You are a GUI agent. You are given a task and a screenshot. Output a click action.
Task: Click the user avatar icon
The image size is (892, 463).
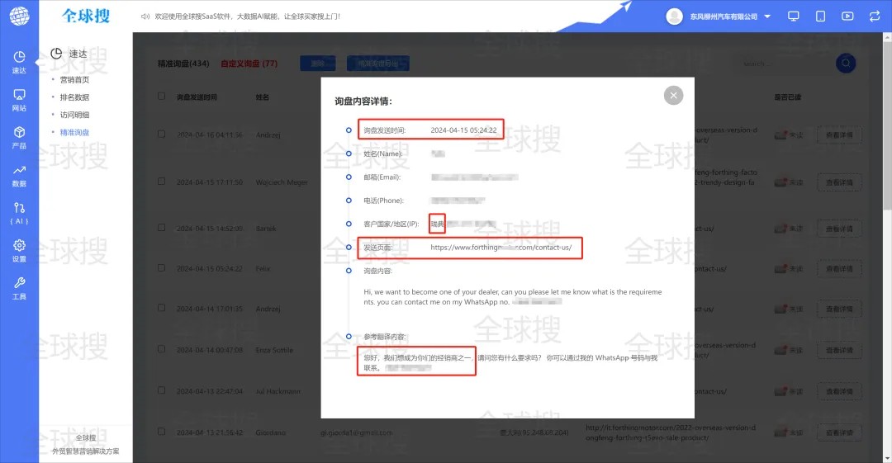click(674, 17)
